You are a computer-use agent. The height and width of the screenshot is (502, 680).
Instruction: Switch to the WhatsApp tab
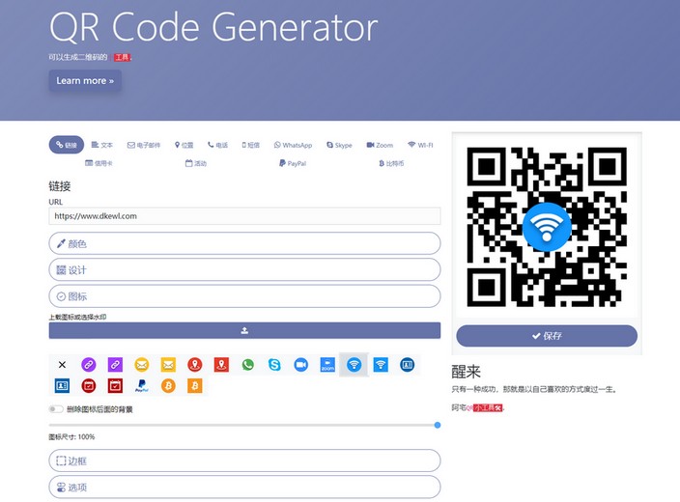(x=293, y=145)
